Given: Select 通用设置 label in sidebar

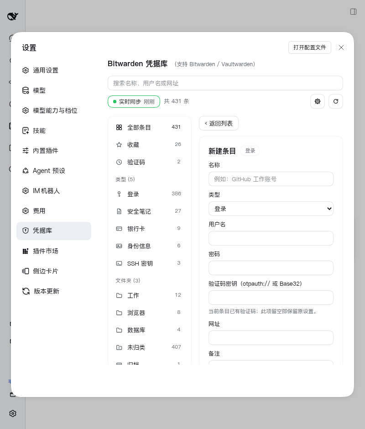Looking at the screenshot, I should pos(46,70).
